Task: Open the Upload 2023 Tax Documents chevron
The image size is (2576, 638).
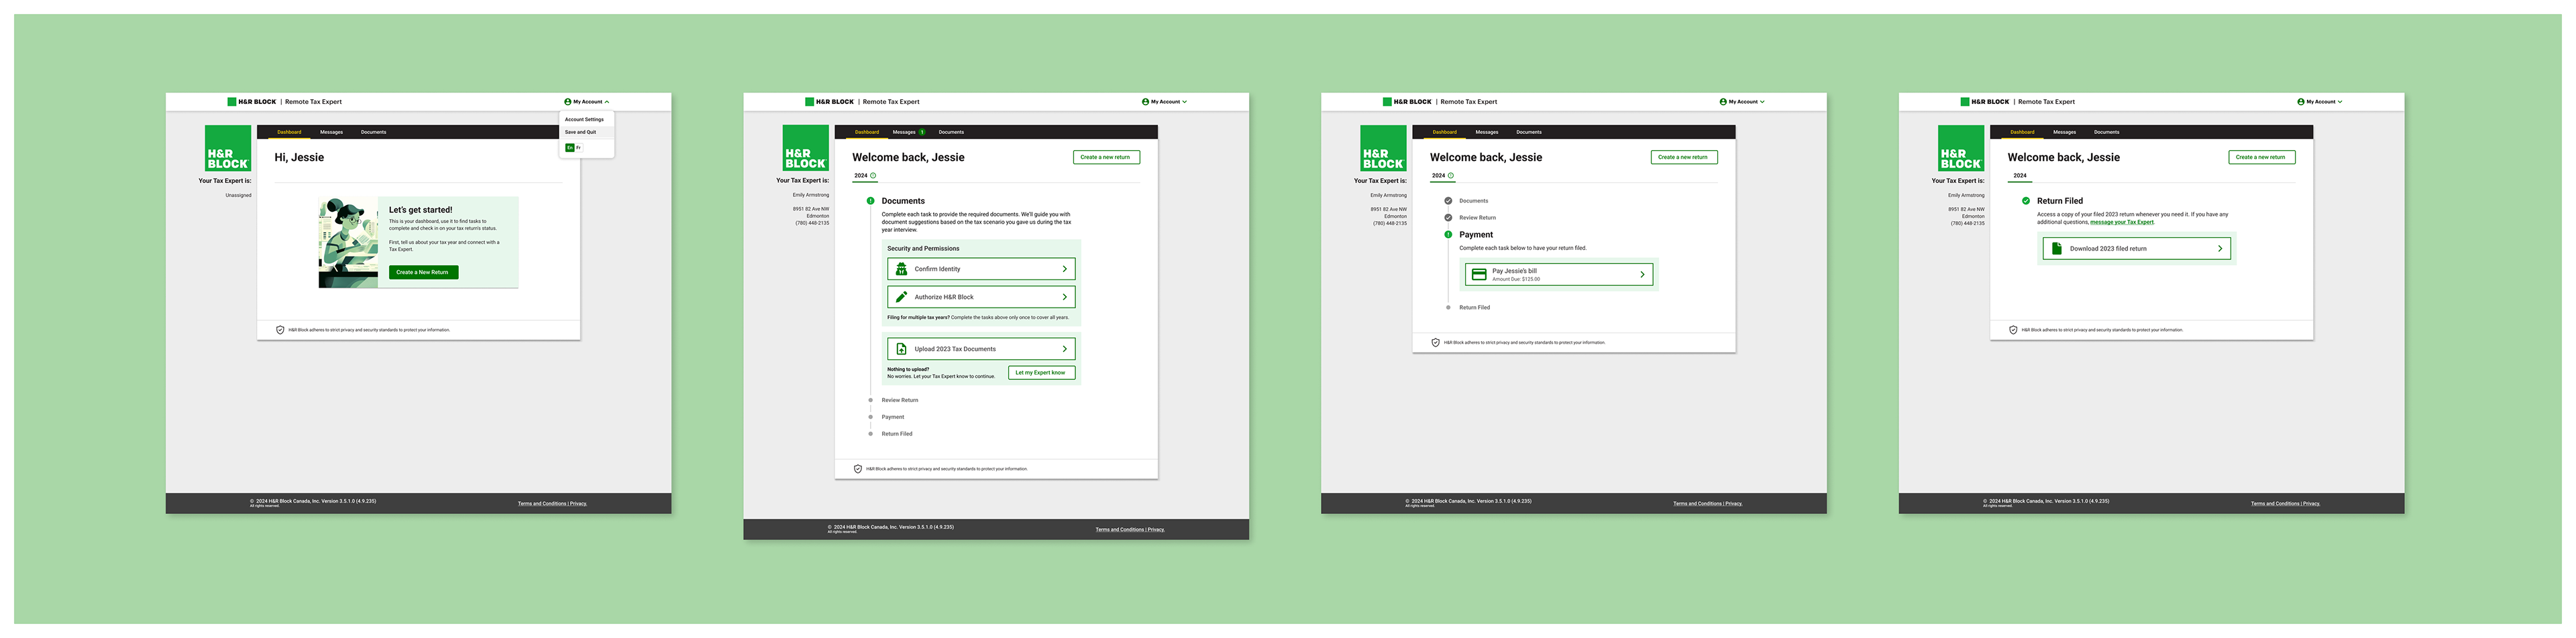Action: (1064, 348)
